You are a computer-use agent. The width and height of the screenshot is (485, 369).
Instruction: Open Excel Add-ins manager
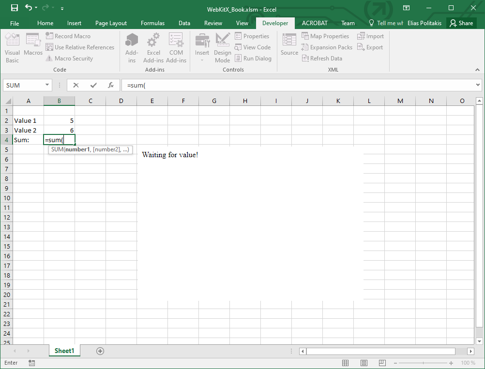[153, 48]
